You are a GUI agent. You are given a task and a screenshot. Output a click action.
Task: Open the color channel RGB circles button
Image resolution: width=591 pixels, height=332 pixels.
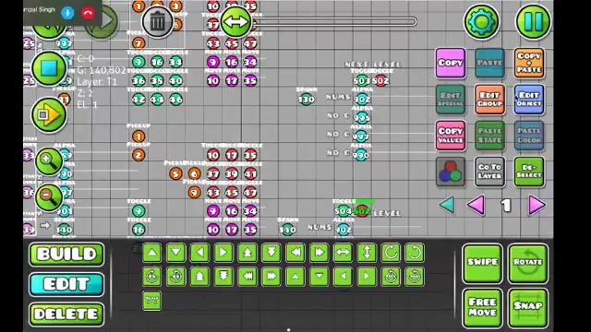click(x=451, y=172)
